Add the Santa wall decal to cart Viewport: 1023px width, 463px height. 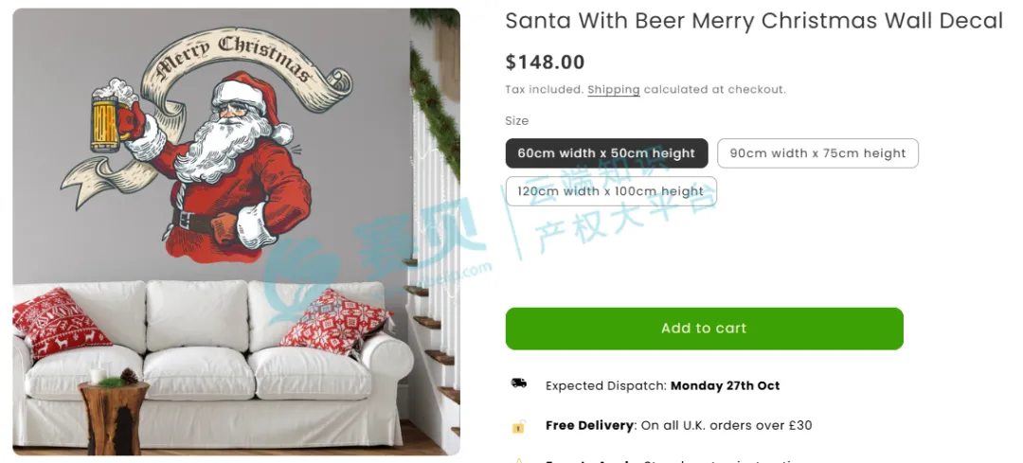click(x=704, y=328)
